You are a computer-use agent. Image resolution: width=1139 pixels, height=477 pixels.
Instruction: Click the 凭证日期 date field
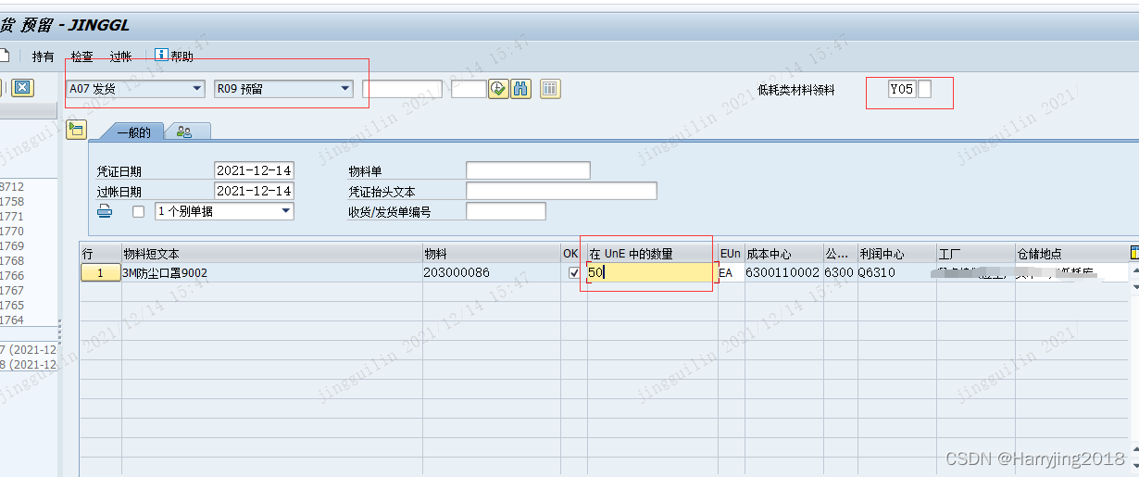(254, 170)
